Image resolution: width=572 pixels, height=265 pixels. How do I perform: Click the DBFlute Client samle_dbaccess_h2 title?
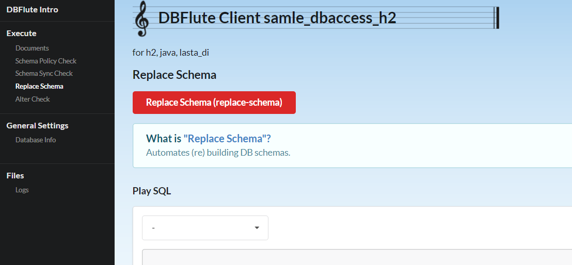pos(277,18)
